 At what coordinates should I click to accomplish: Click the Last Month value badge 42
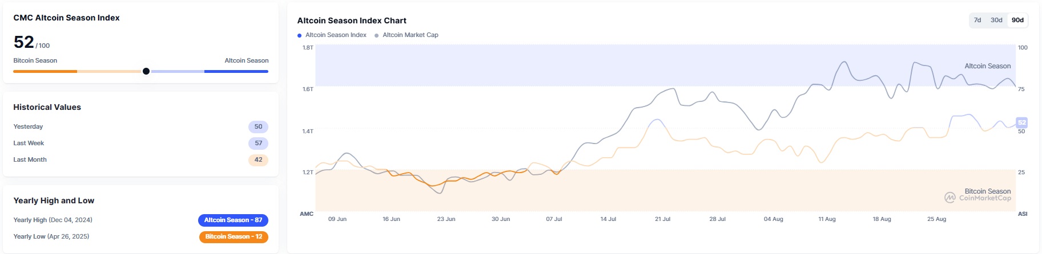click(258, 160)
